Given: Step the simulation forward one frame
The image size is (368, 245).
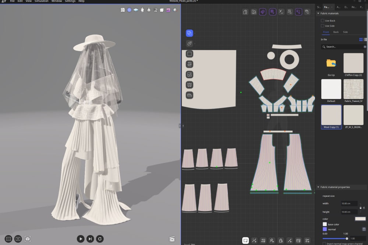Looking at the screenshot, I should (x=90, y=239).
